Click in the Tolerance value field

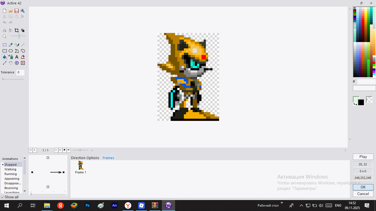point(20,72)
